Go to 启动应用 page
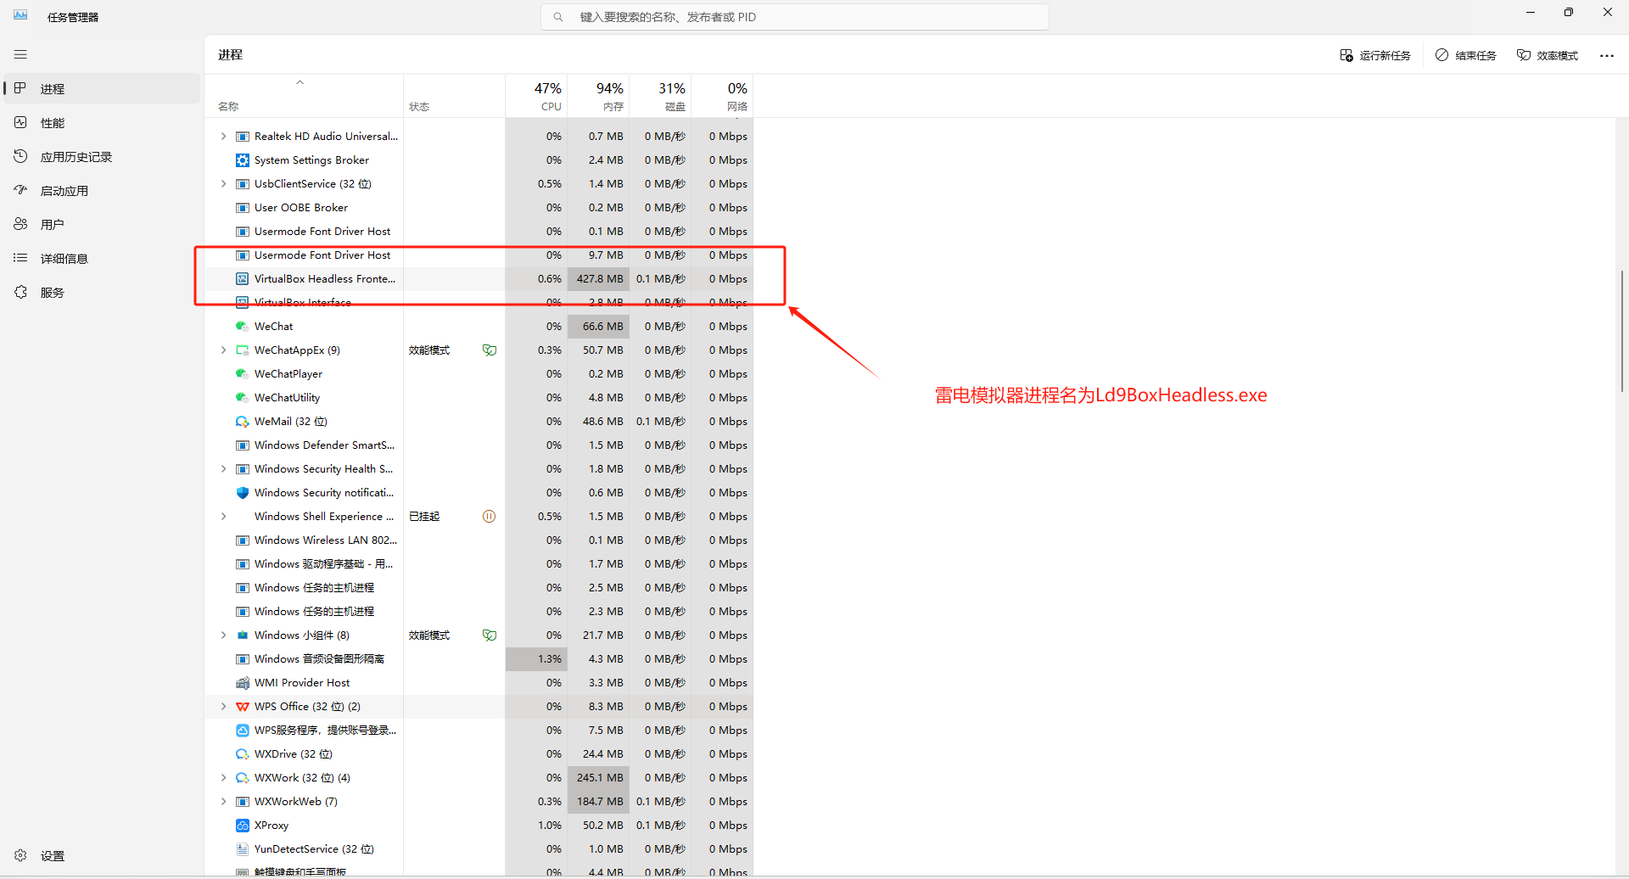Screen dimensions: 1629x879 click(102, 191)
